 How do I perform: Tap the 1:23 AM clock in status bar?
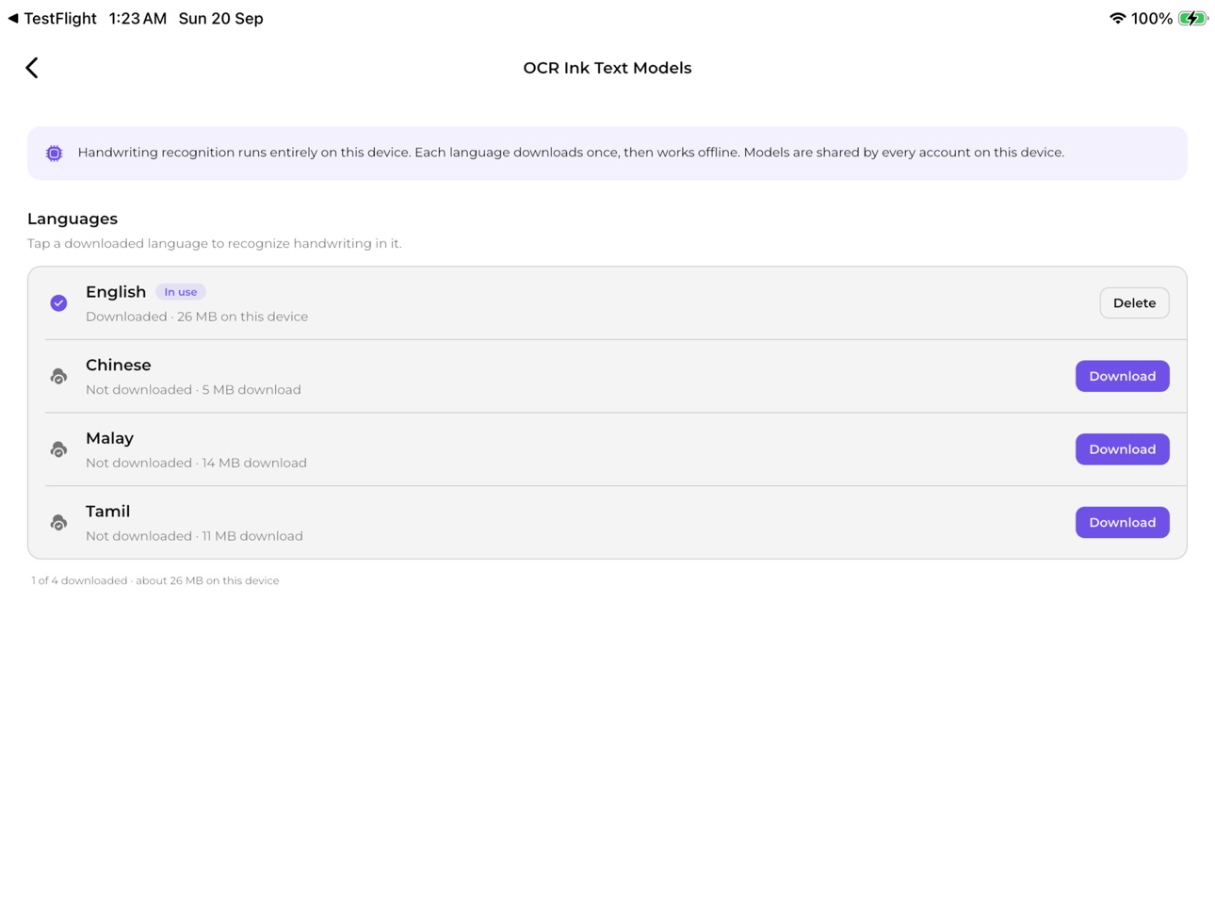coord(138,19)
